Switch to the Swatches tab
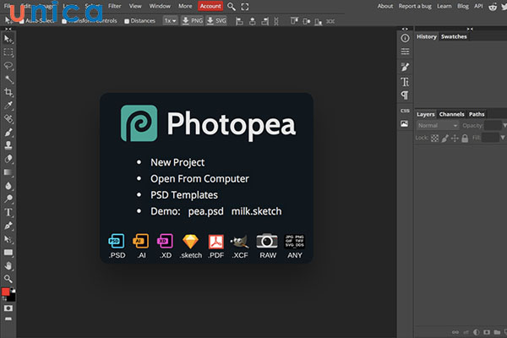 pyautogui.click(x=454, y=36)
